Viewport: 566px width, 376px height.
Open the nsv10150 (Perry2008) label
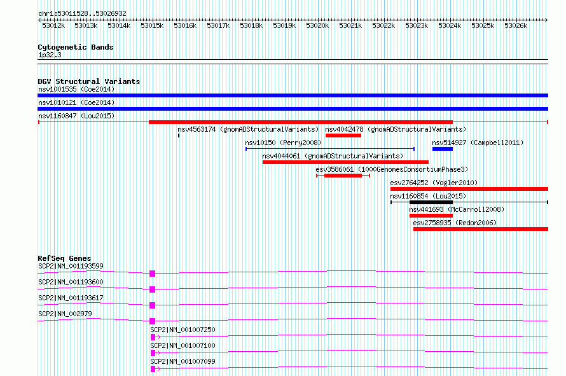283,143
